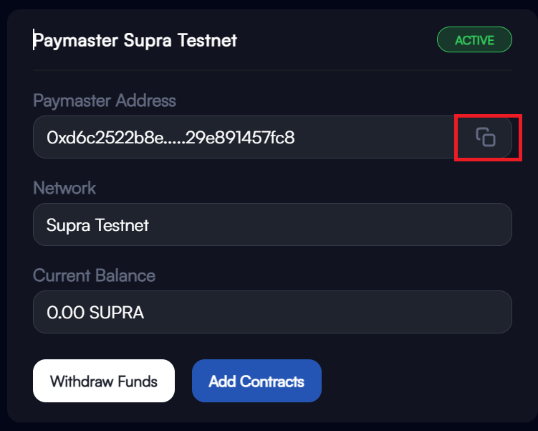Viewport: 538px width, 431px height.
Task: Click the Supra Testnet network field
Action: point(272,224)
